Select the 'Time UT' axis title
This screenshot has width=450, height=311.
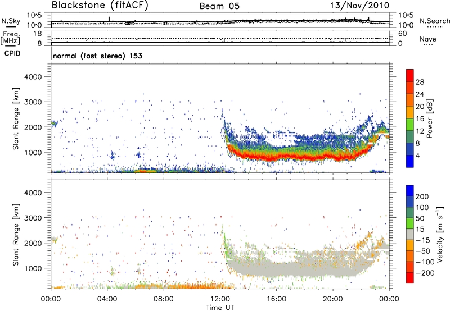(x=220, y=308)
